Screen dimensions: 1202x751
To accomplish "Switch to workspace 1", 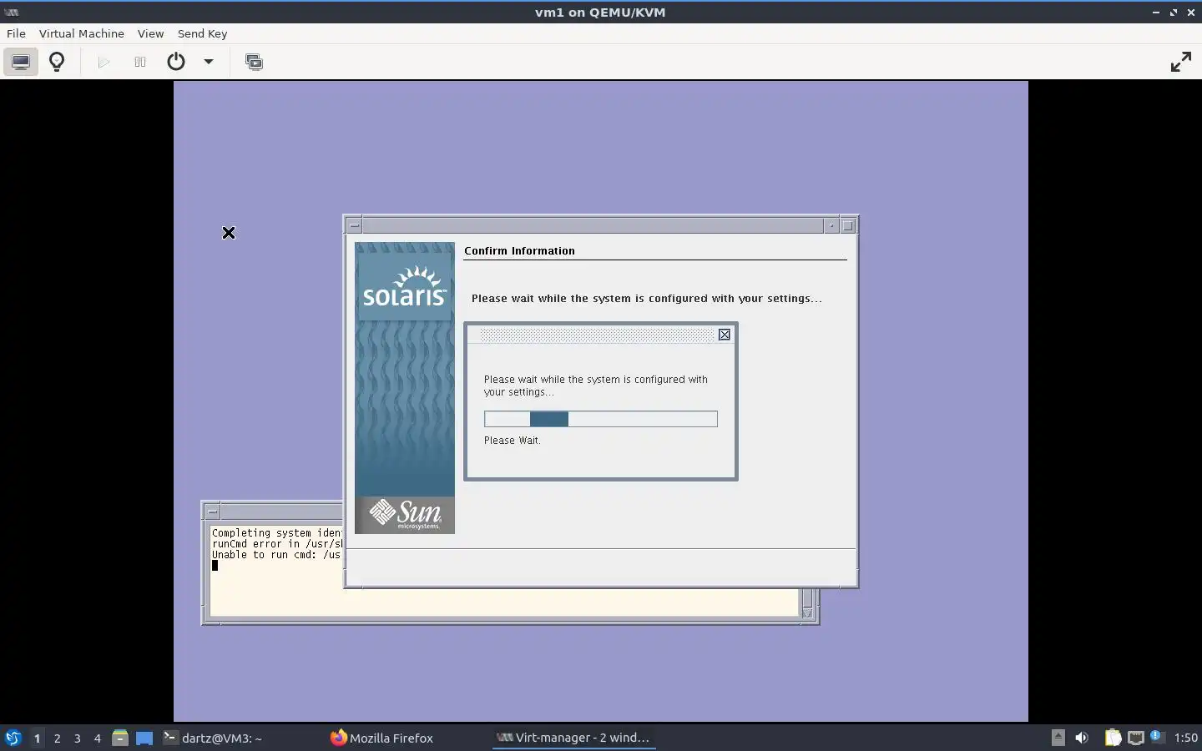I will coord(37,738).
